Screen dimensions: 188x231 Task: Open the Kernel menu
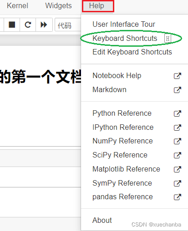17,6
